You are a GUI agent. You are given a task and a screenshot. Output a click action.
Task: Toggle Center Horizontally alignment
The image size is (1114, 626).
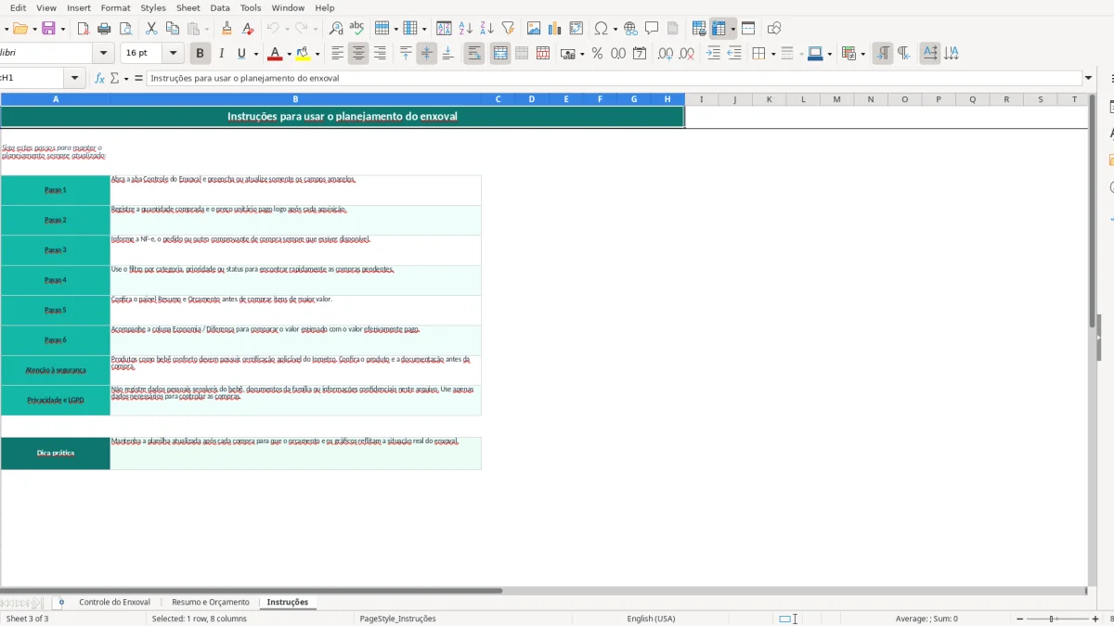pos(358,54)
